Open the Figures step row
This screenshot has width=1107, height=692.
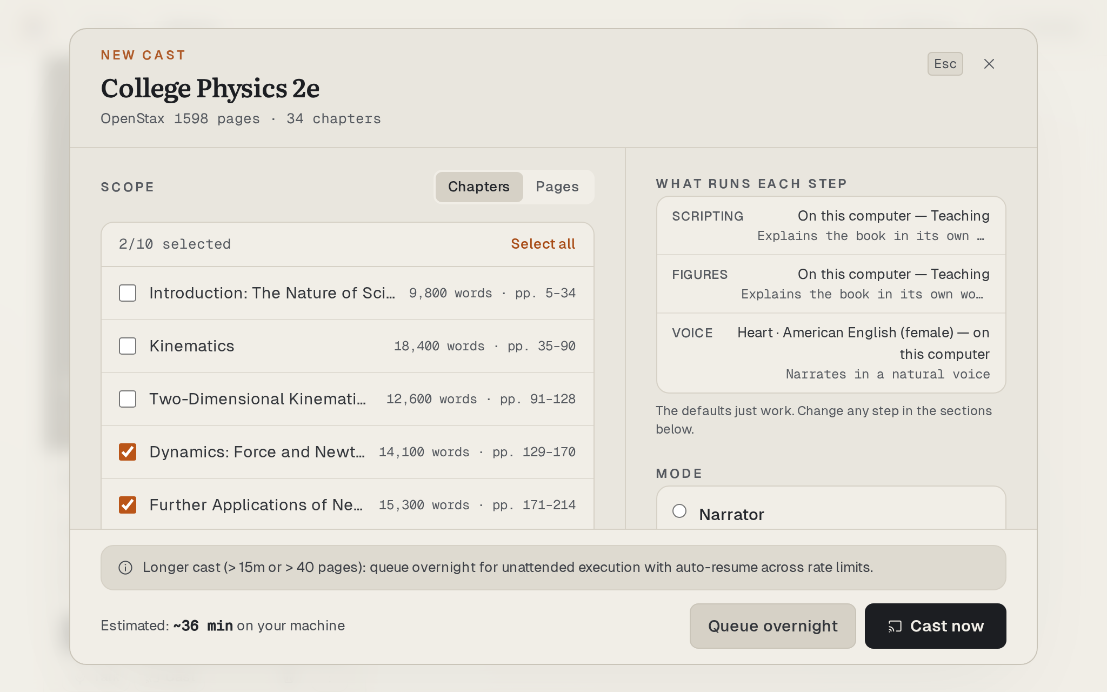point(831,284)
